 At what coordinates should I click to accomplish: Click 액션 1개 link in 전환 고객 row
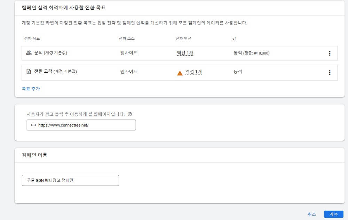[193, 72]
